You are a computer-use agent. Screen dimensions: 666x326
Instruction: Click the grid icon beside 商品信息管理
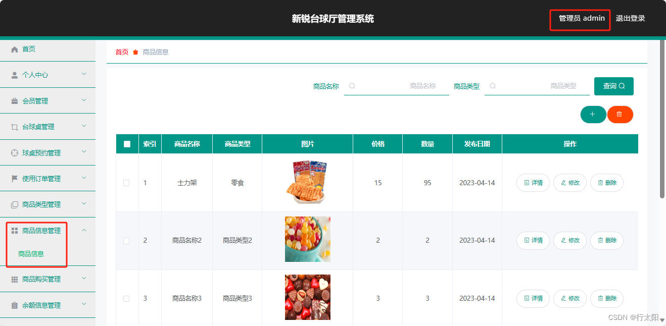click(x=15, y=231)
